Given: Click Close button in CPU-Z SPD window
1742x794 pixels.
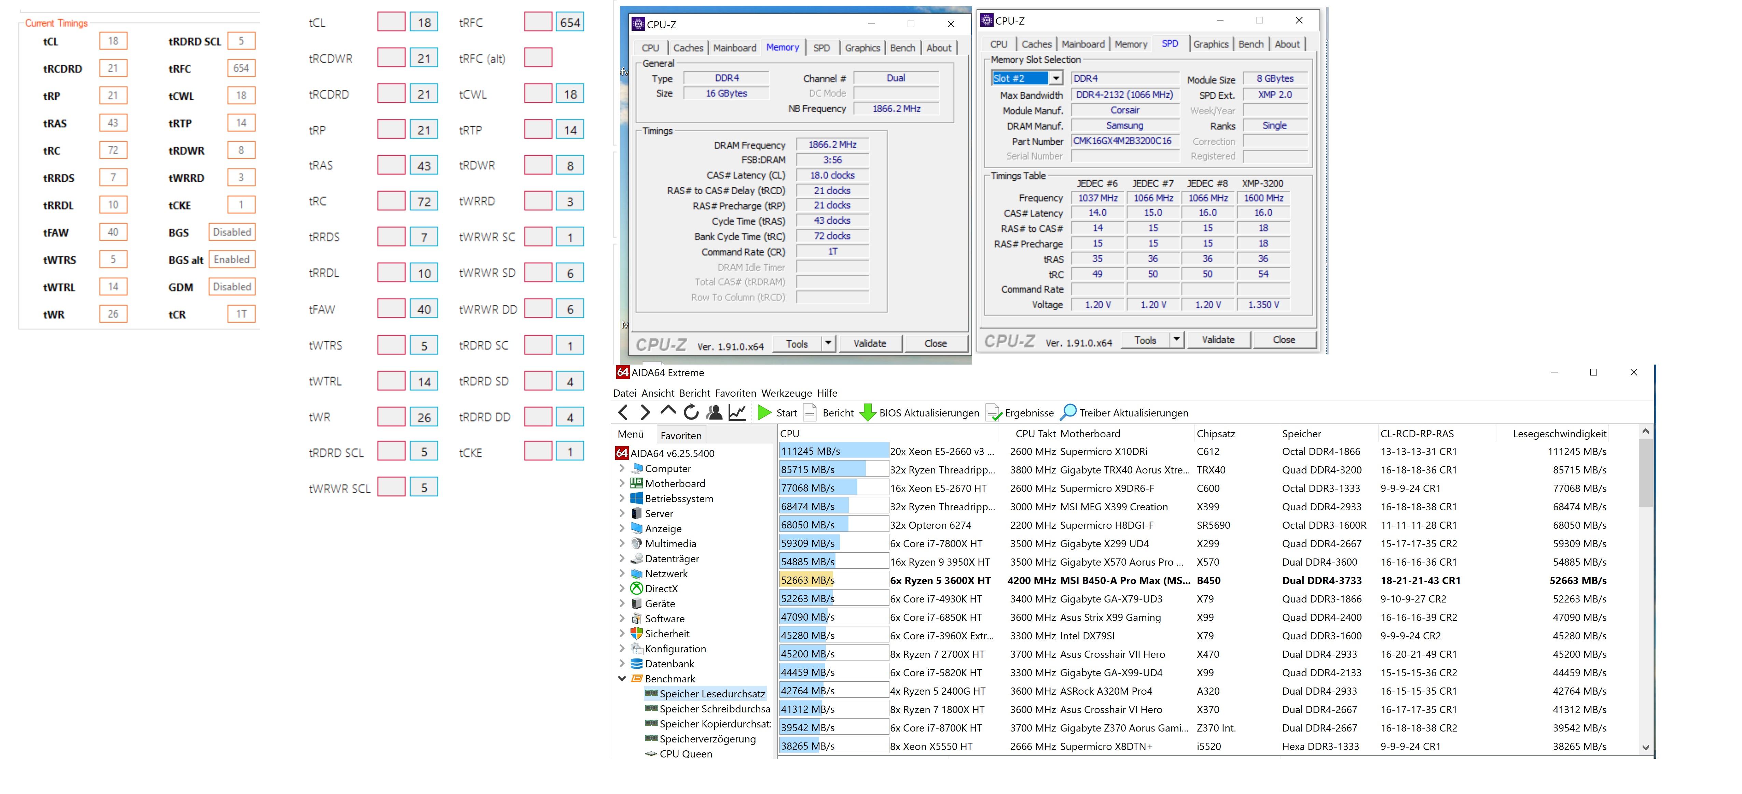Looking at the screenshot, I should pos(1284,340).
